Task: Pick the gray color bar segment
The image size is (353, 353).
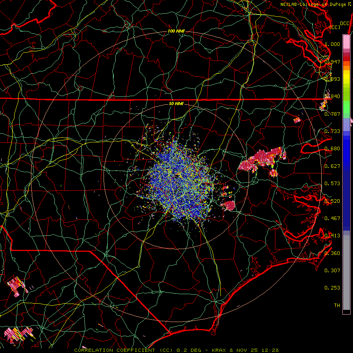Action: point(346,273)
